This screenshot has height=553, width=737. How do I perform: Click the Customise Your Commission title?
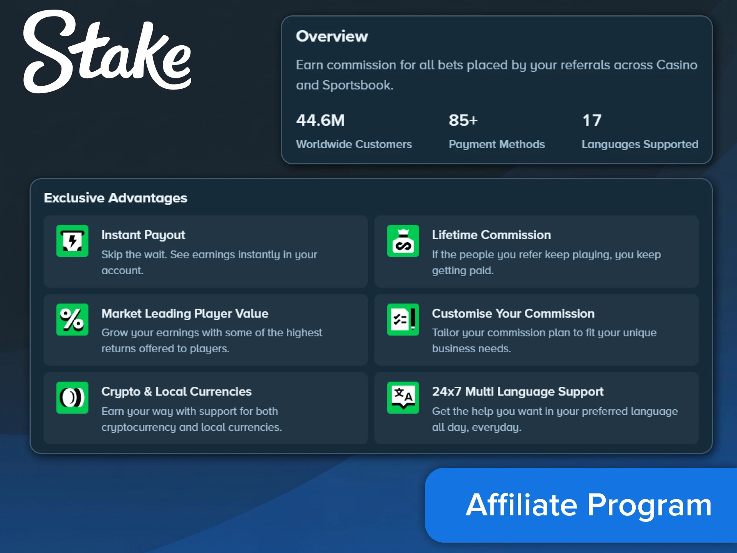coord(513,313)
